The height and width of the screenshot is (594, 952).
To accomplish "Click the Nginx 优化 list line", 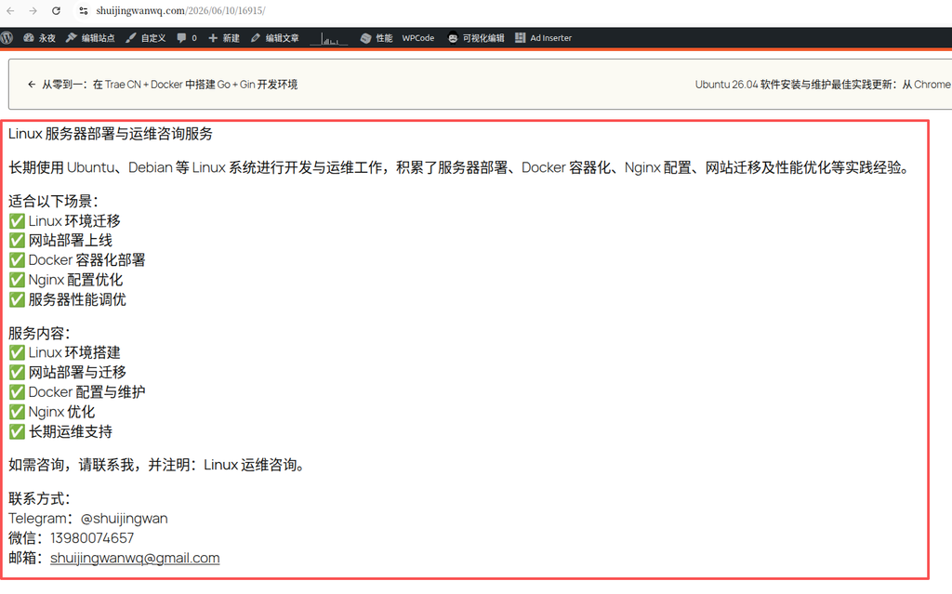I will (x=52, y=412).
